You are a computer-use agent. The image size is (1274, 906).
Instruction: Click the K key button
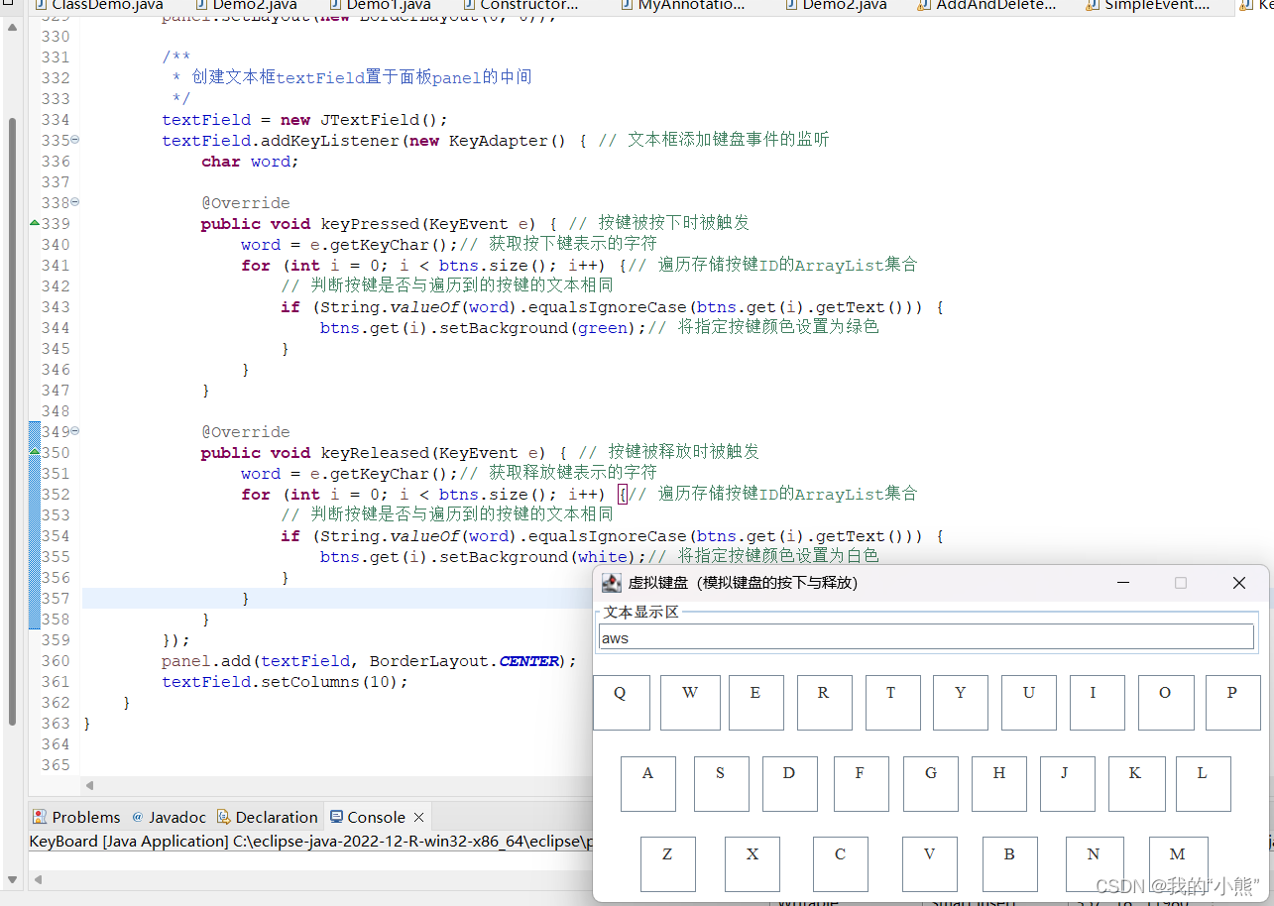[x=1135, y=784]
